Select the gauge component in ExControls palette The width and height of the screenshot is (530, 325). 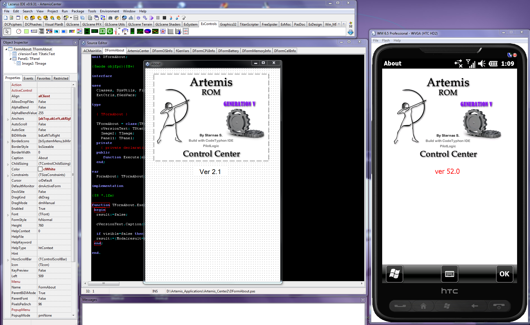[19, 31]
